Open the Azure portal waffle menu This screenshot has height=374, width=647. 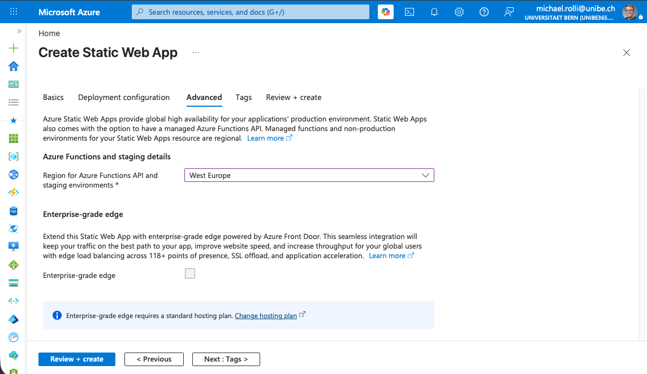click(13, 11)
